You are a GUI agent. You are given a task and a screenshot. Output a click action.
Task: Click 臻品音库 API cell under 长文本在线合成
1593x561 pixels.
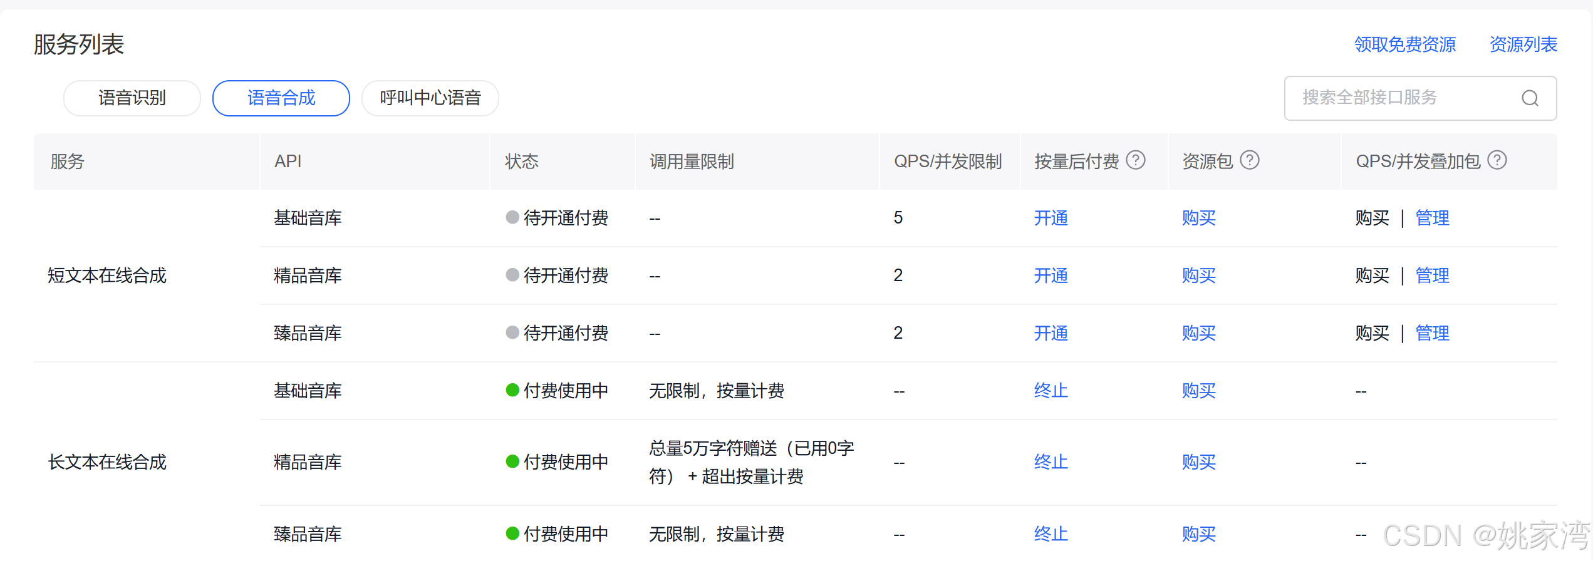click(308, 534)
